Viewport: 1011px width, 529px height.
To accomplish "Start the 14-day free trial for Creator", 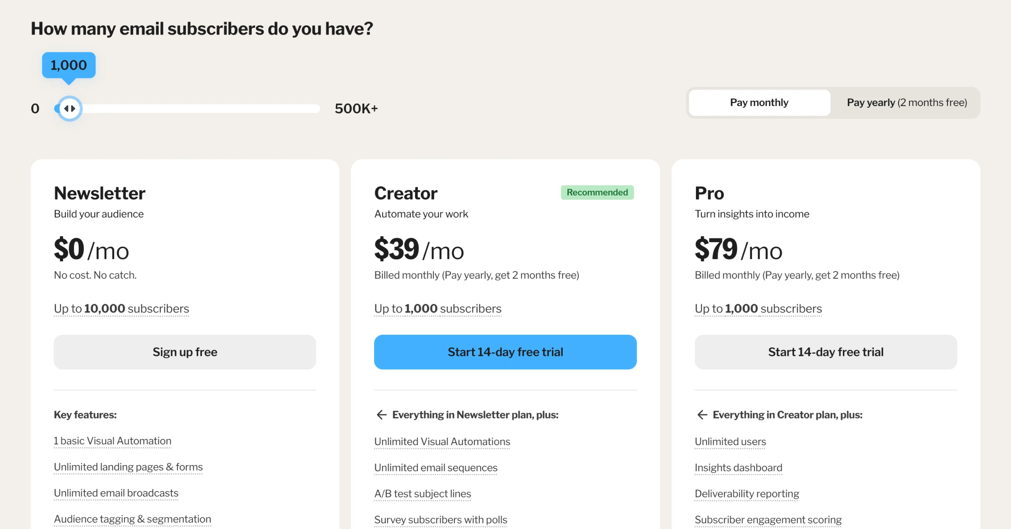I will pos(505,352).
